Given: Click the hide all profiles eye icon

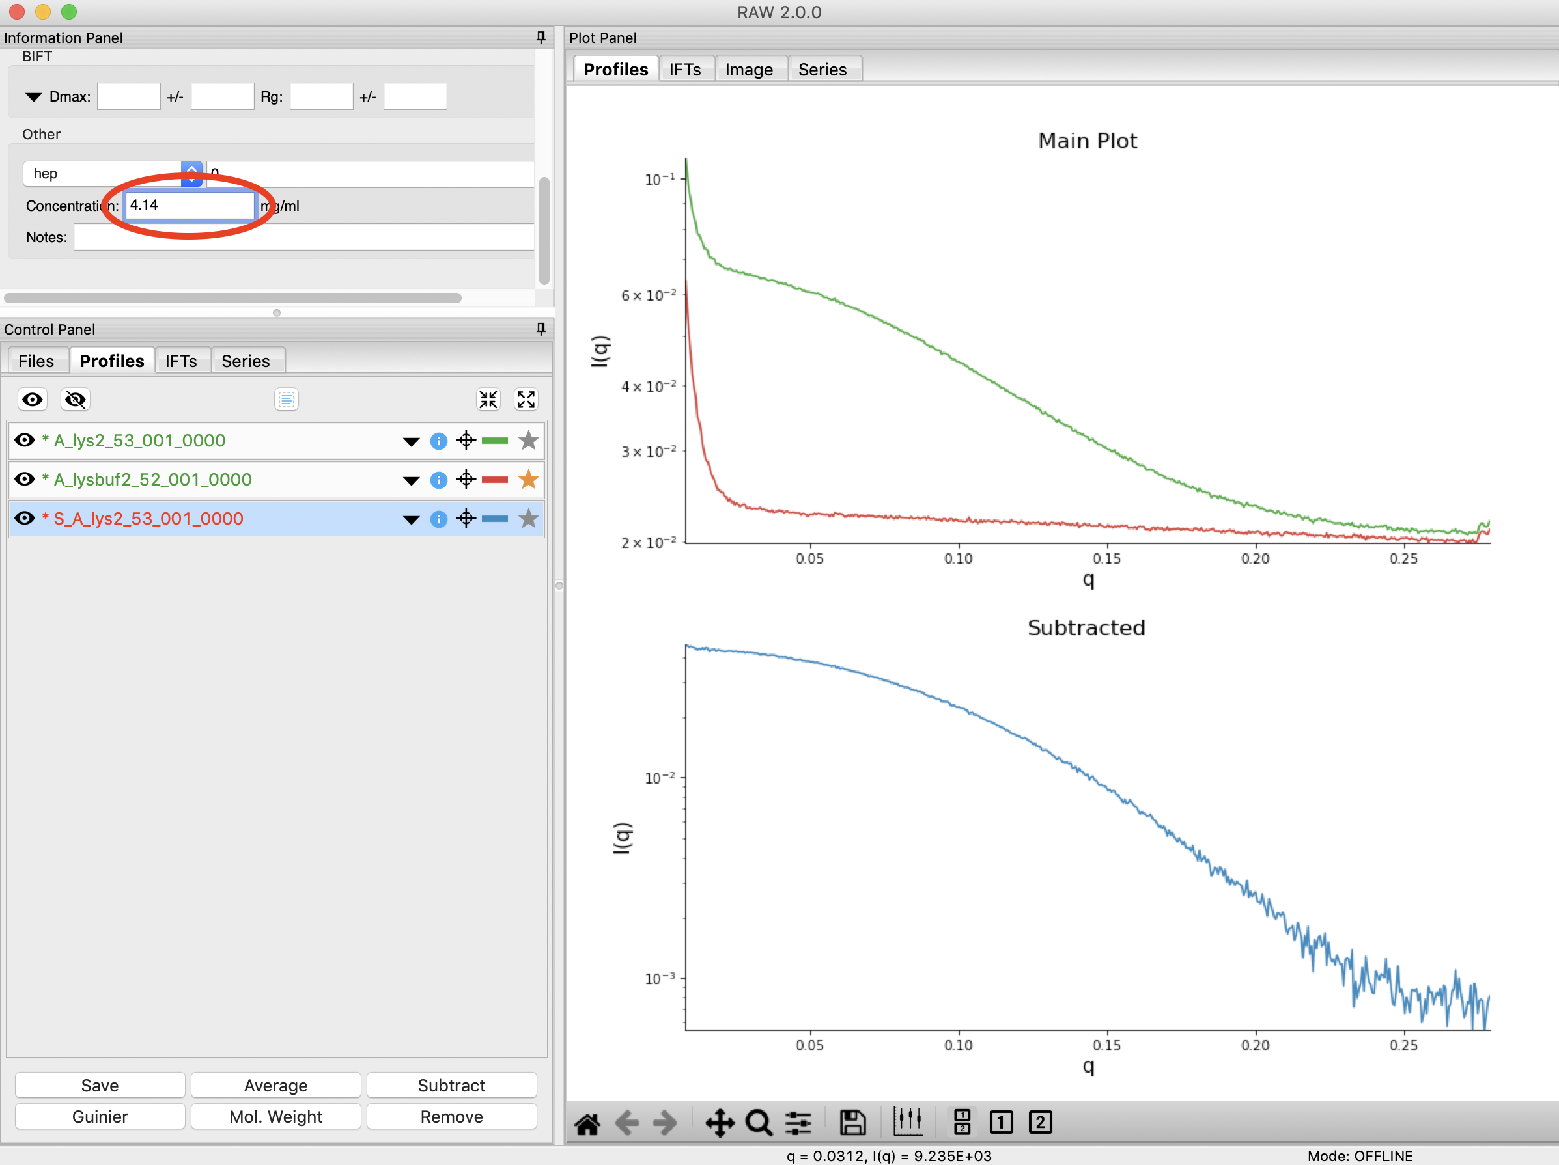Looking at the screenshot, I should (x=75, y=400).
